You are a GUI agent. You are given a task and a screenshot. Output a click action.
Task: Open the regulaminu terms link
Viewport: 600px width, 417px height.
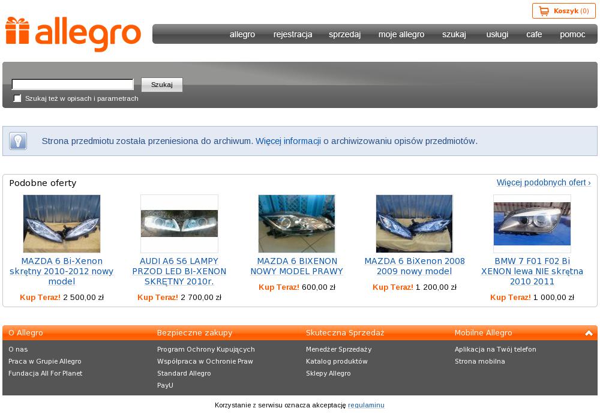pos(366,405)
